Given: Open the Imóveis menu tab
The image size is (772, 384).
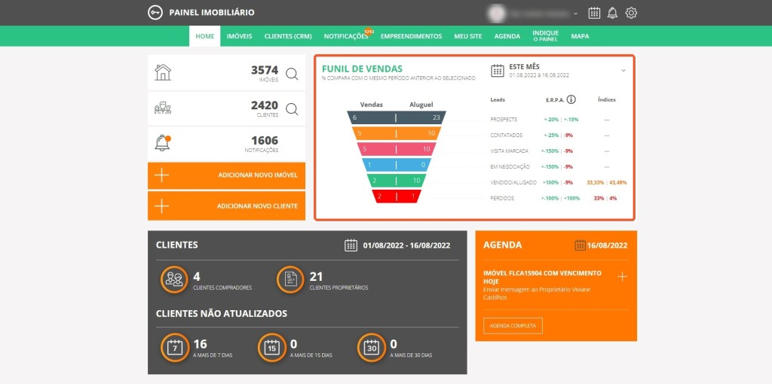Looking at the screenshot, I should (x=239, y=36).
